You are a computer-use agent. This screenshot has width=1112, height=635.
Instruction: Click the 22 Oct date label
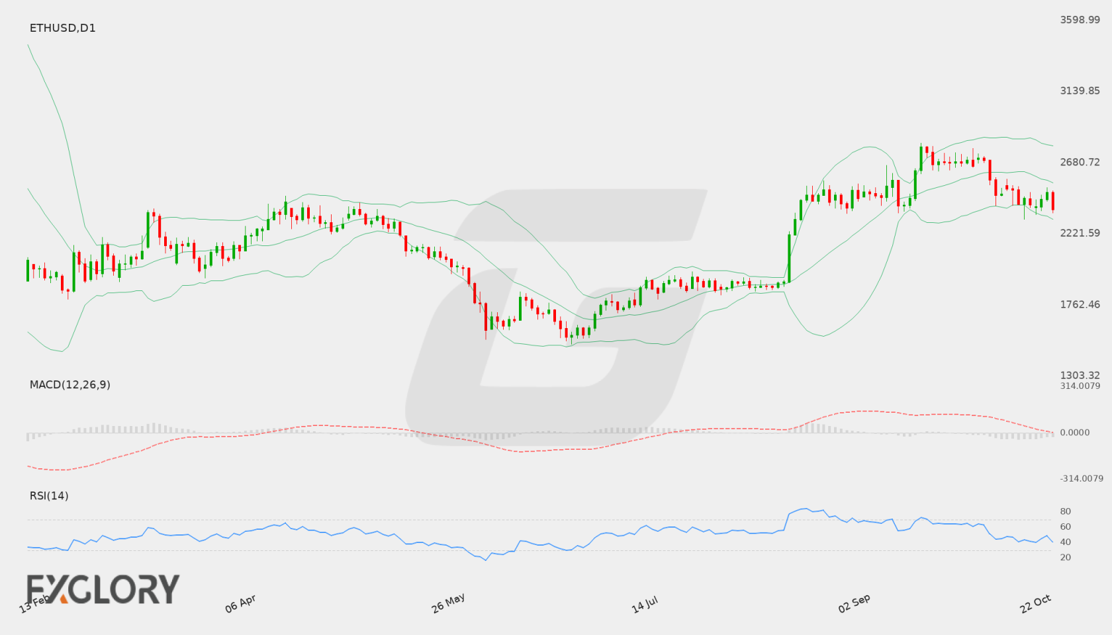pyautogui.click(x=1036, y=603)
